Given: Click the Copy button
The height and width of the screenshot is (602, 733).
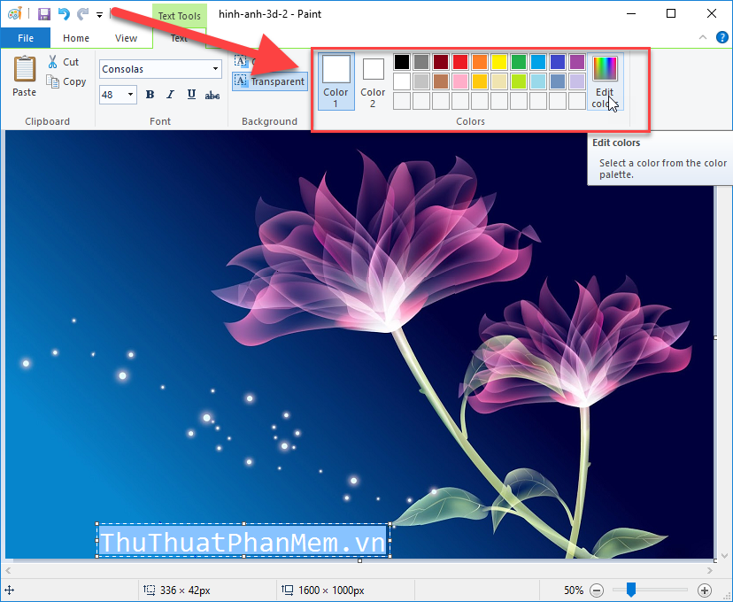Looking at the screenshot, I should tap(66, 81).
